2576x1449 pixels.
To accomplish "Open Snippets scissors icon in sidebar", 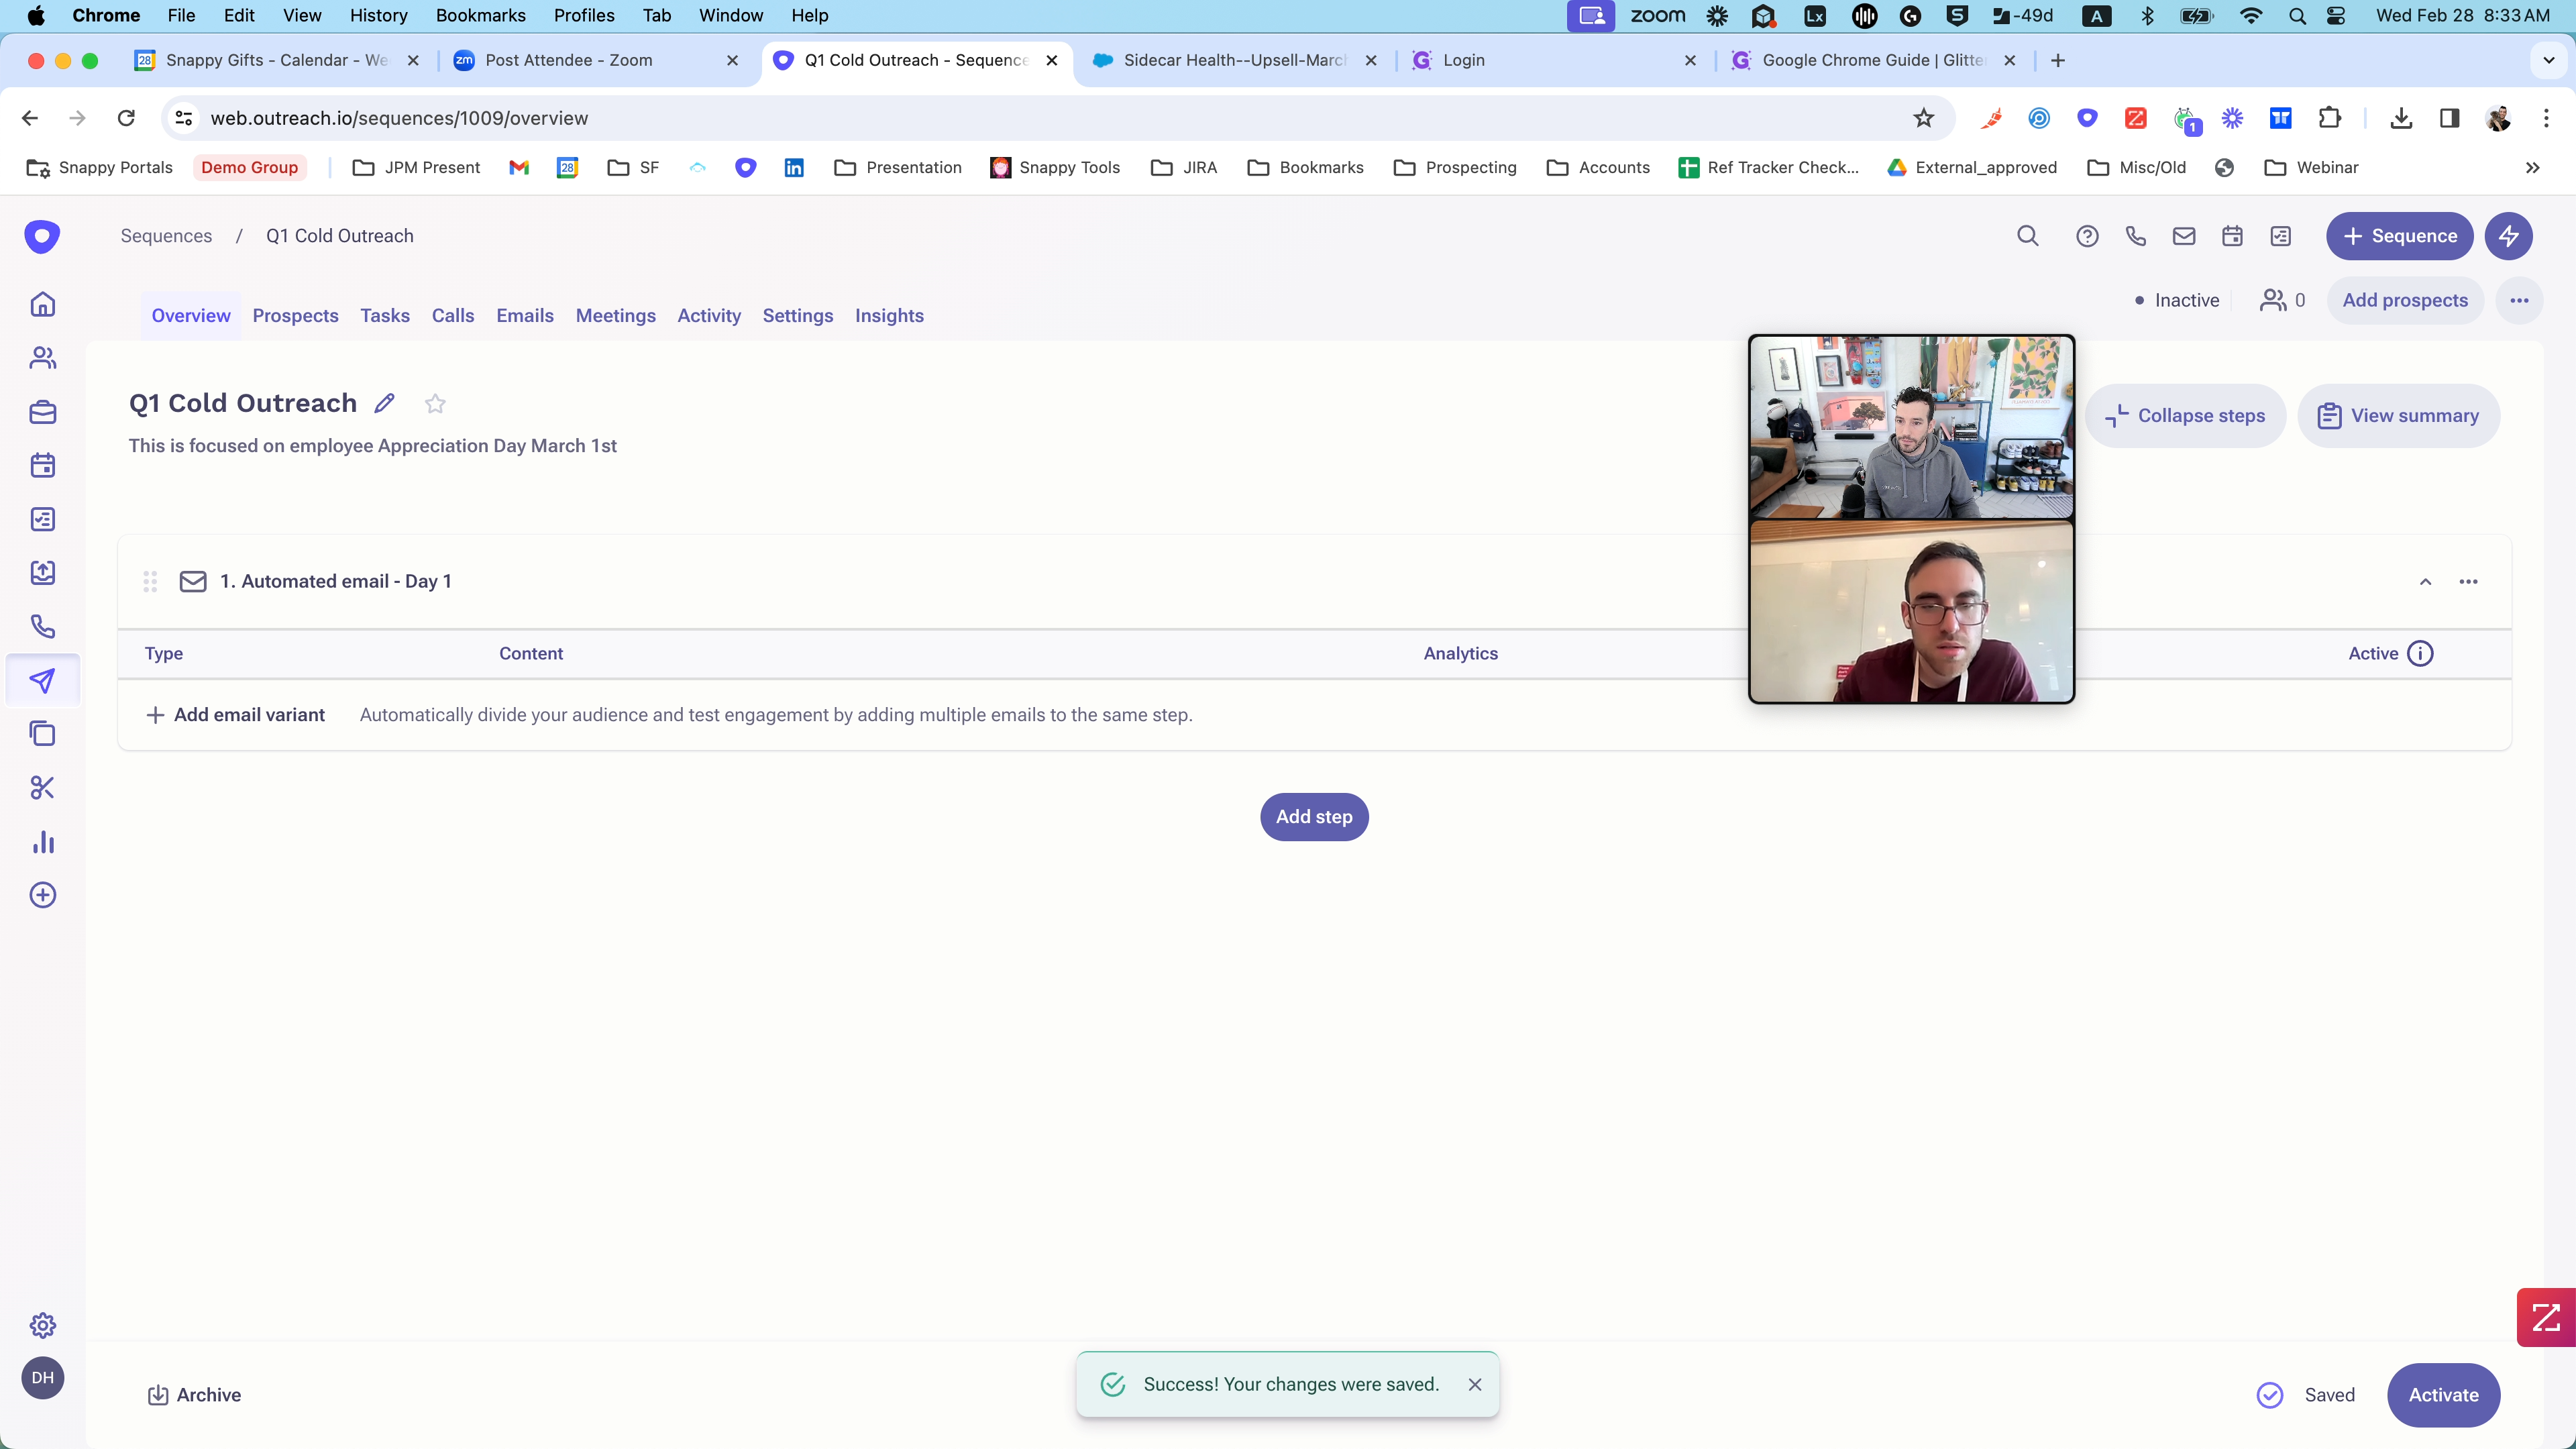I will click(x=42, y=788).
